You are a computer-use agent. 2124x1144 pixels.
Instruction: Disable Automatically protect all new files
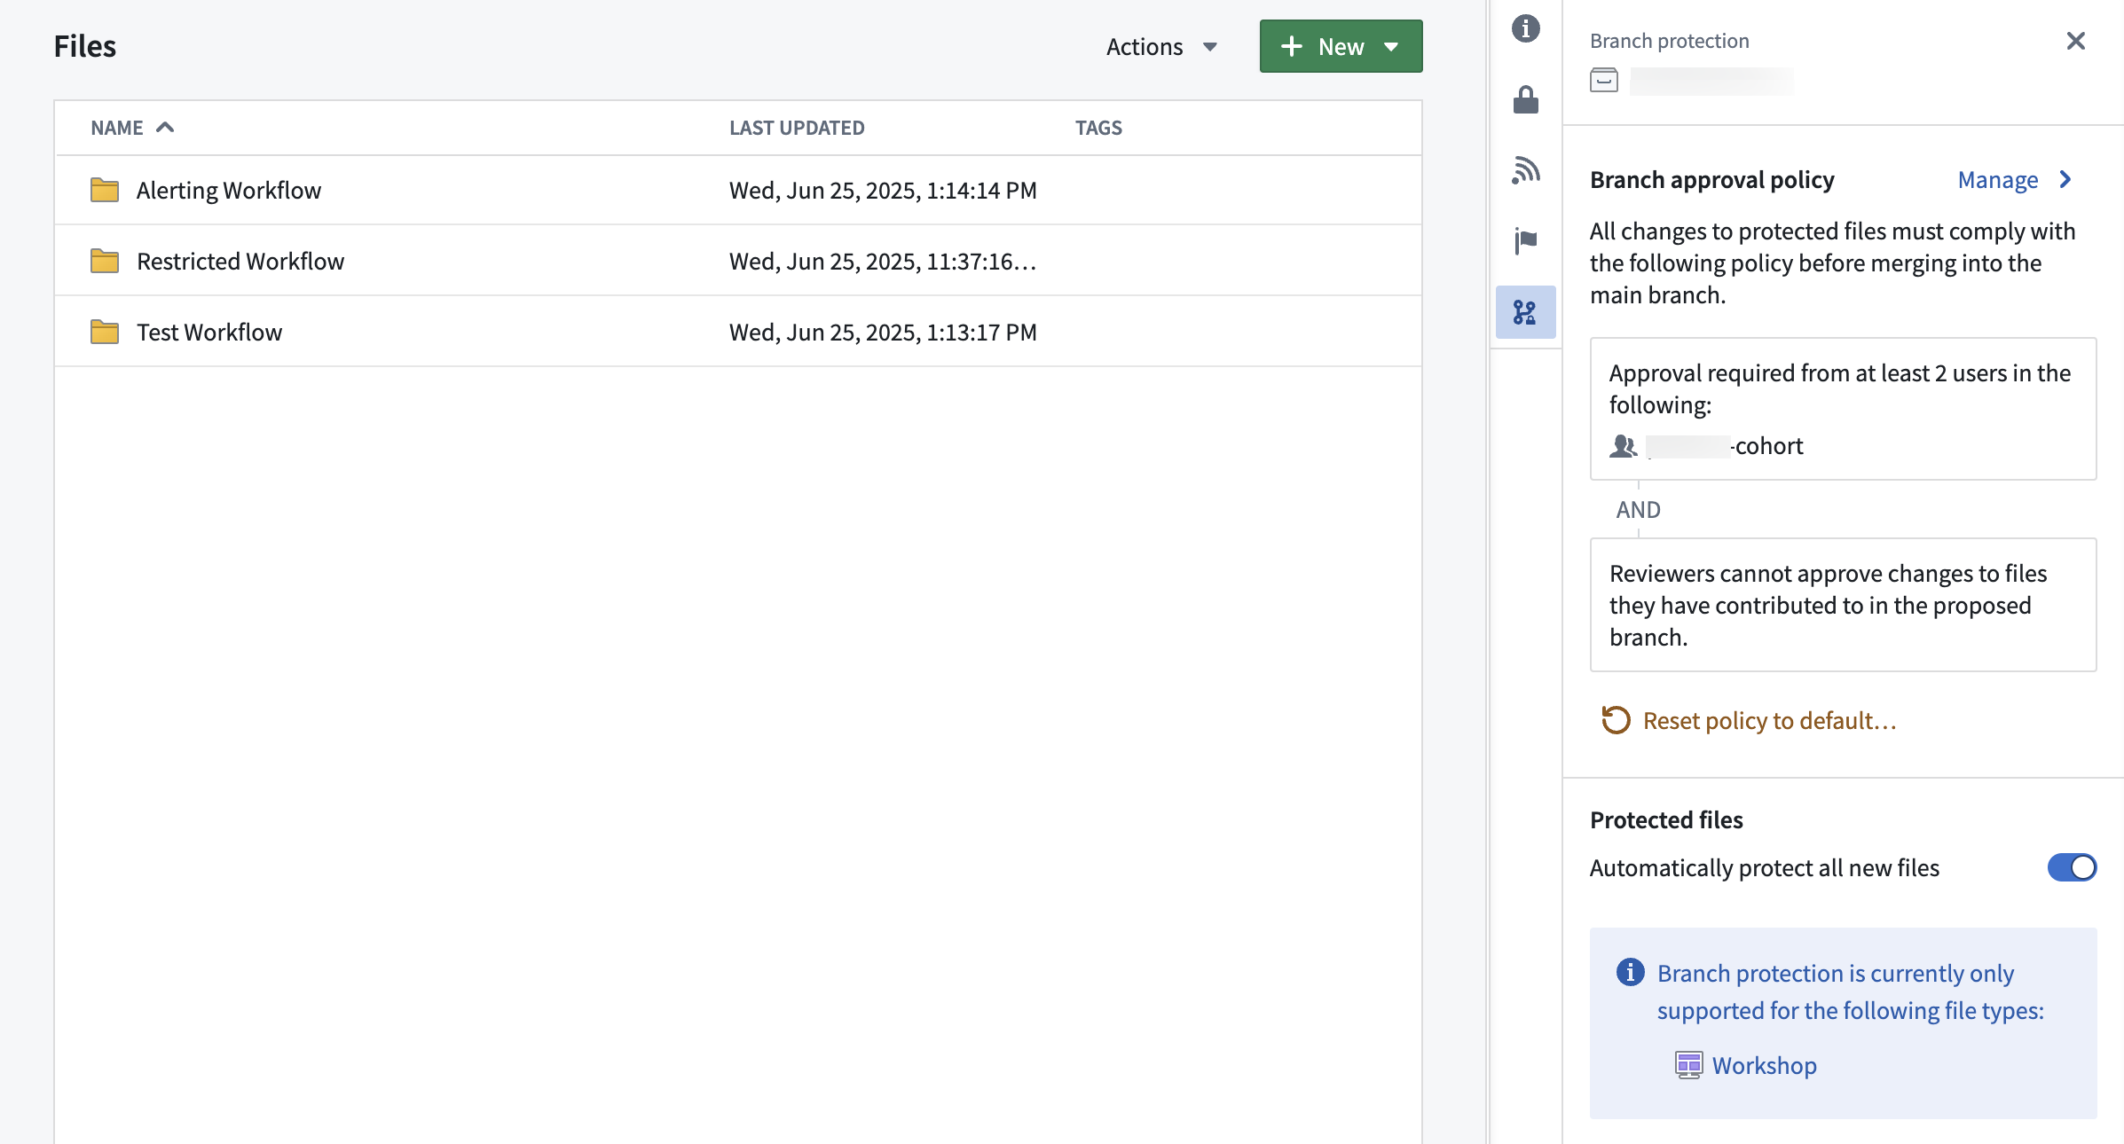pos(2071,867)
